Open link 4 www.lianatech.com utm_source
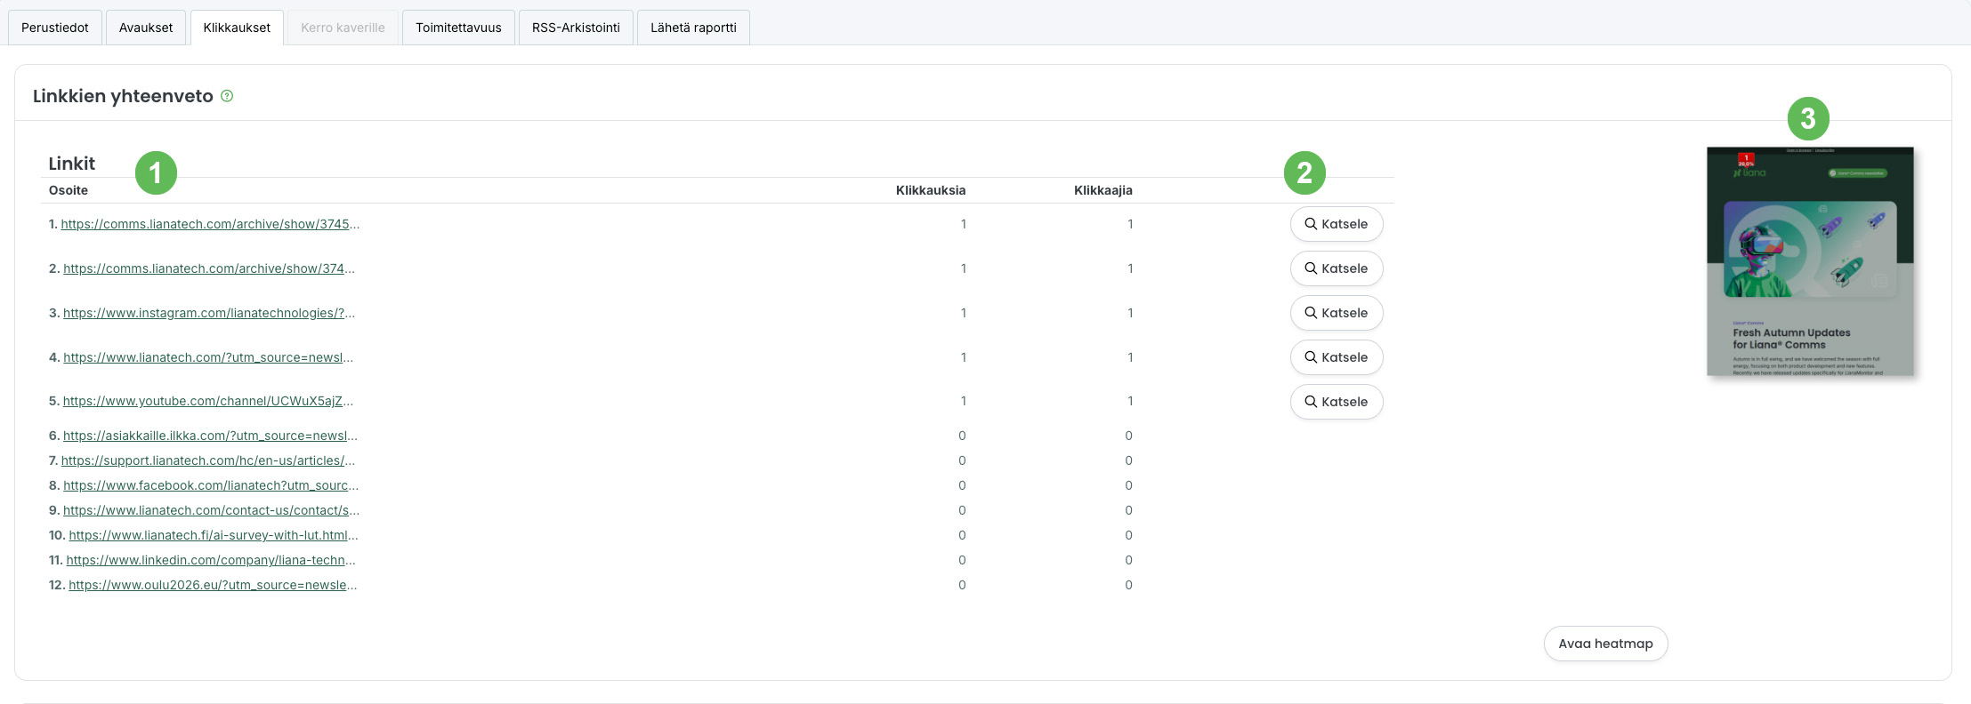 click(x=208, y=357)
